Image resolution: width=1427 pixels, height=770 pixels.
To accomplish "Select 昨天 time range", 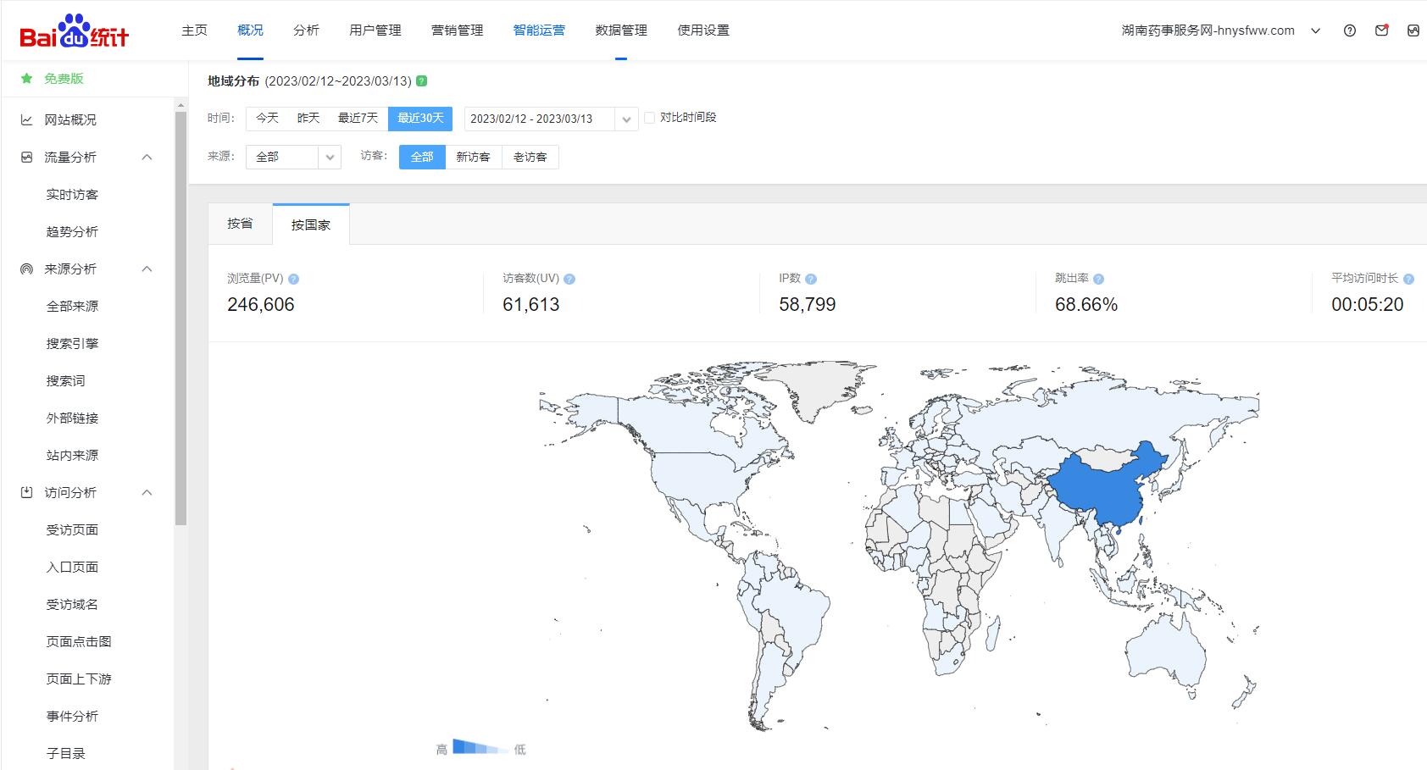I will point(308,119).
